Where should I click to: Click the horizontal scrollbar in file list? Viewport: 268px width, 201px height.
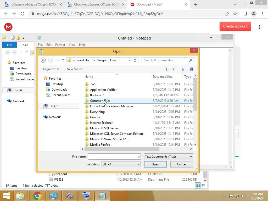tap(122, 149)
